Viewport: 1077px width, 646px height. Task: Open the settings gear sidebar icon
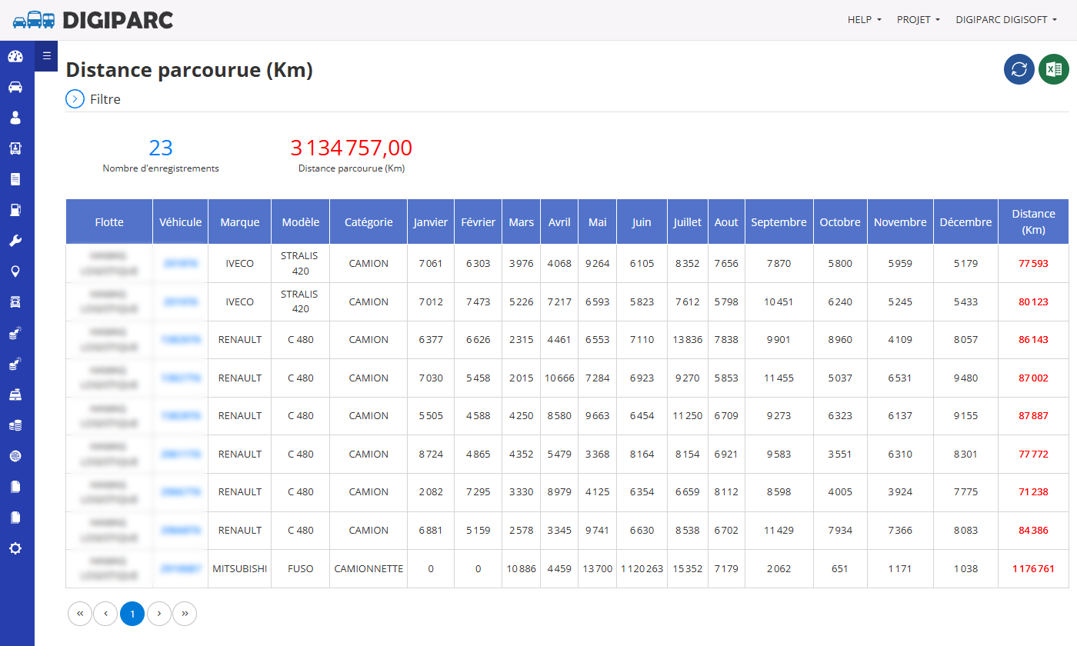(15, 548)
